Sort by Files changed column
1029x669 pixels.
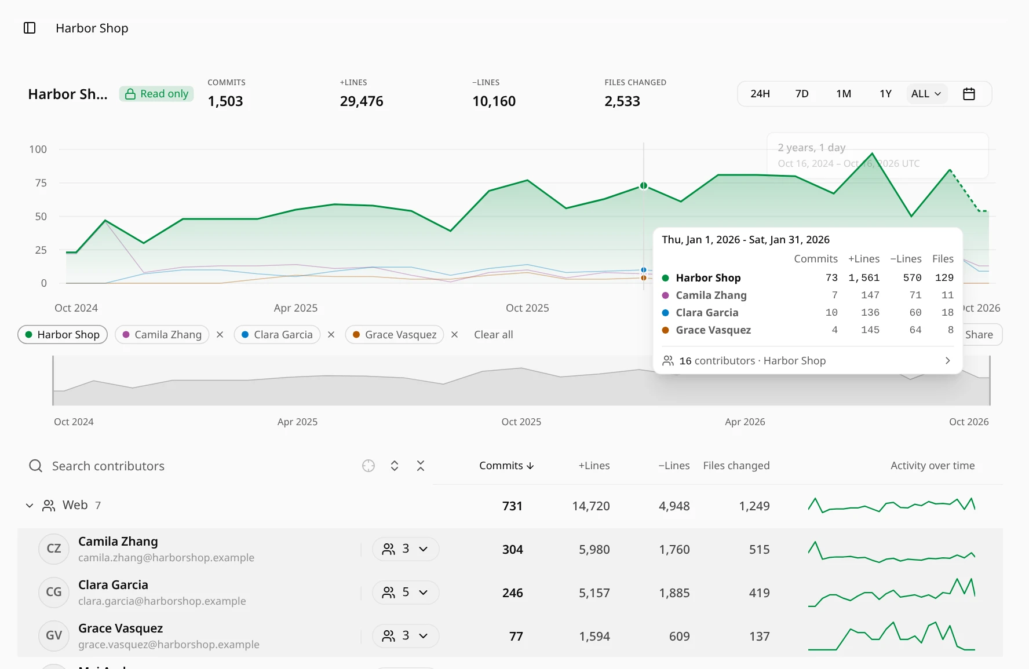pos(736,466)
